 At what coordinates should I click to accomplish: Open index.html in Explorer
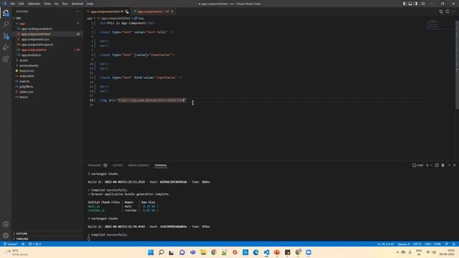[27, 76]
